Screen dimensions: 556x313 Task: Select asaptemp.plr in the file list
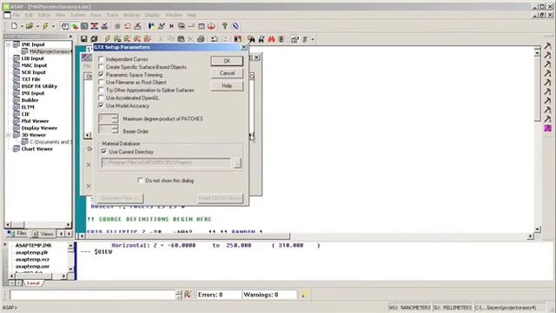[31, 252]
